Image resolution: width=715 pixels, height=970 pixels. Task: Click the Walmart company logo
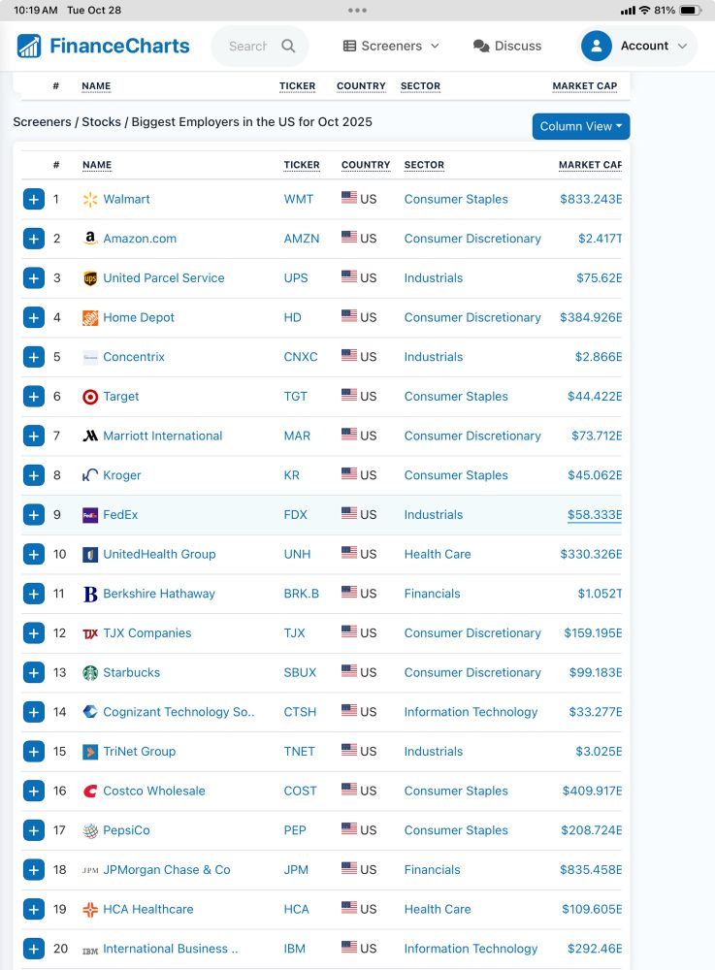[x=90, y=199]
